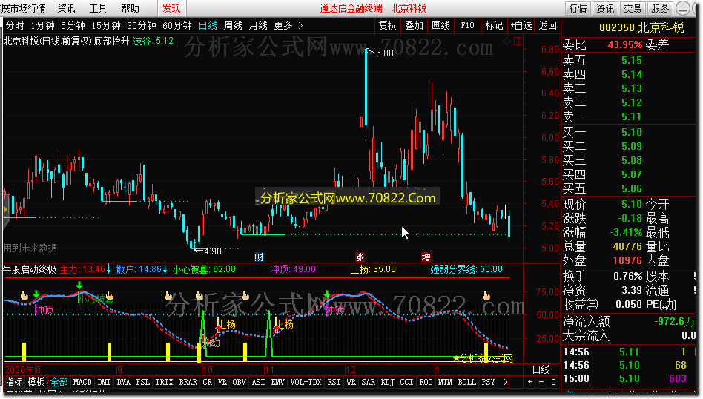The image size is (703, 399).
Task: Switch to DMA indicator
Action: pyautogui.click(x=123, y=382)
